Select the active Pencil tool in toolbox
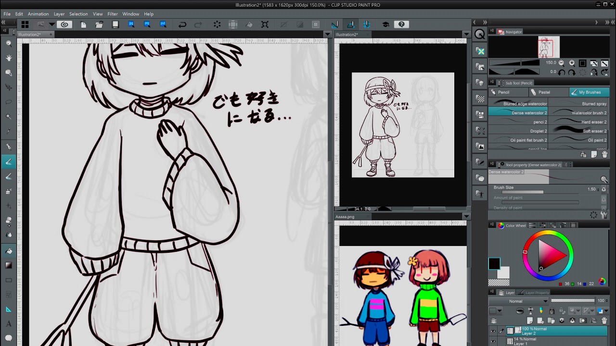The image size is (616, 346). pyautogui.click(x=9, y=161)
